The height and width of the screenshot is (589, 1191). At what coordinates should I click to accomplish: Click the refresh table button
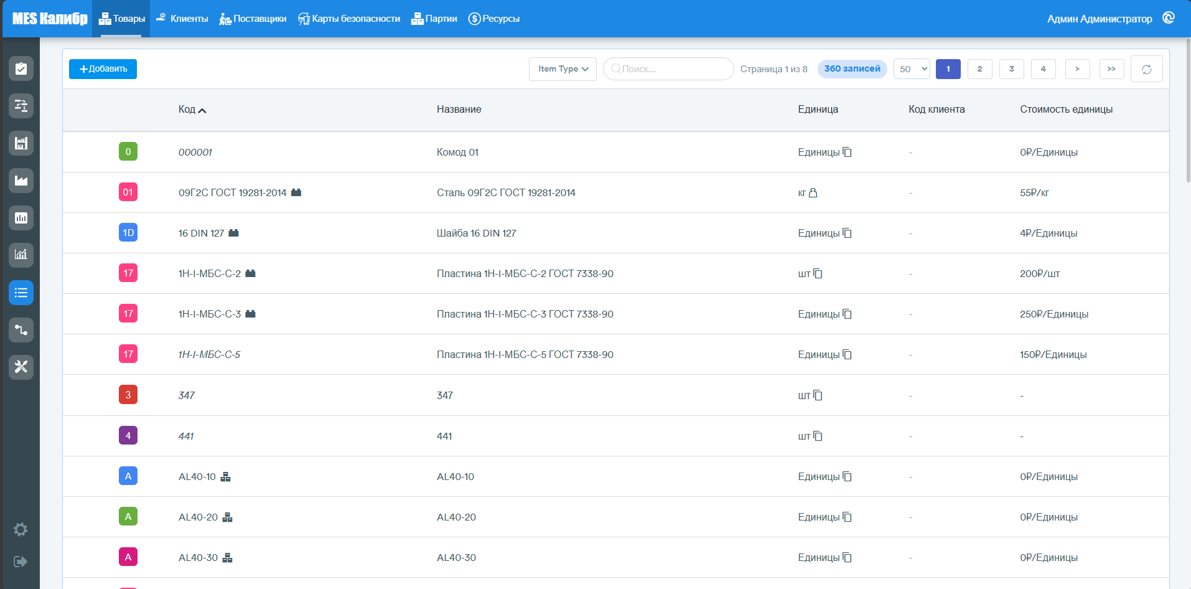pyautogui.click(x=1147, y=69)
